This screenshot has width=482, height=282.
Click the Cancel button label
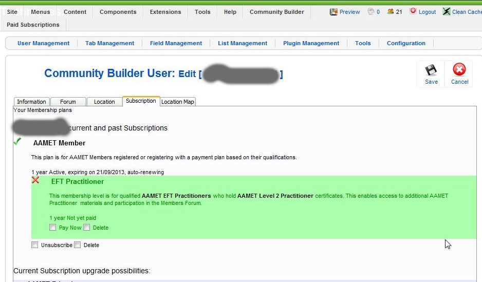(x=459, y=82)
